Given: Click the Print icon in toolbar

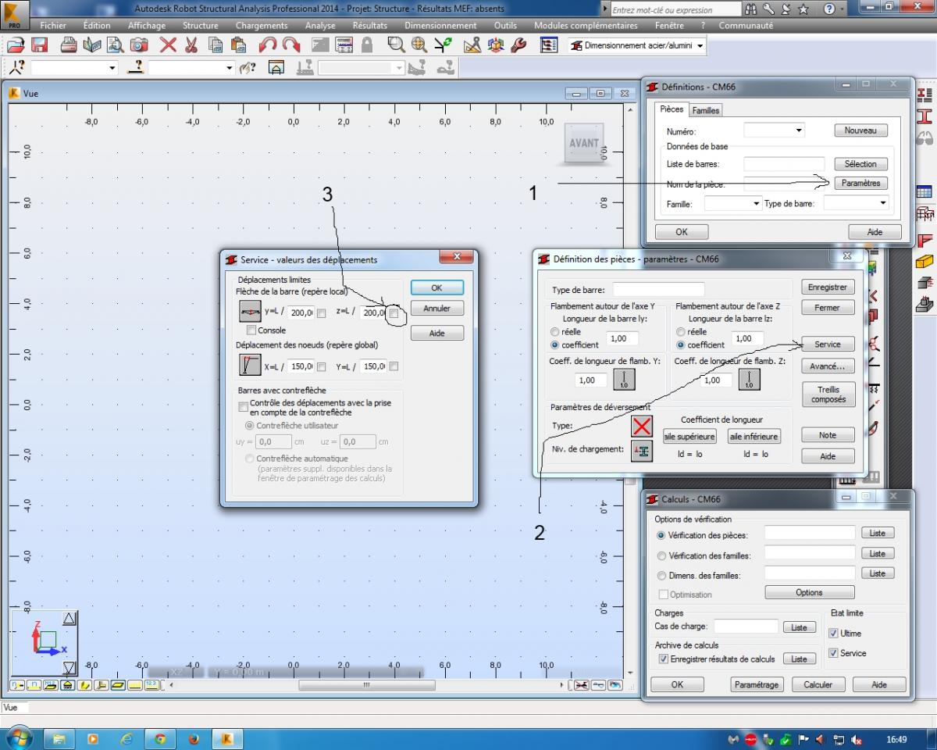Looking at the screenshot, I should point(69,45).
